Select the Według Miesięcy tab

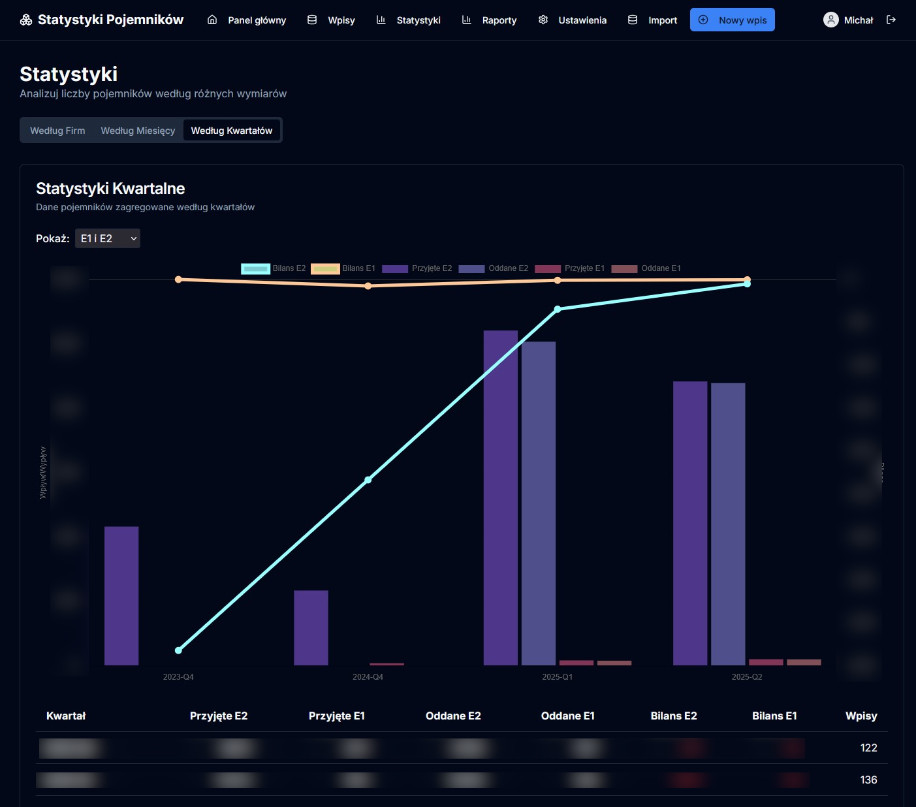(137, 130)
